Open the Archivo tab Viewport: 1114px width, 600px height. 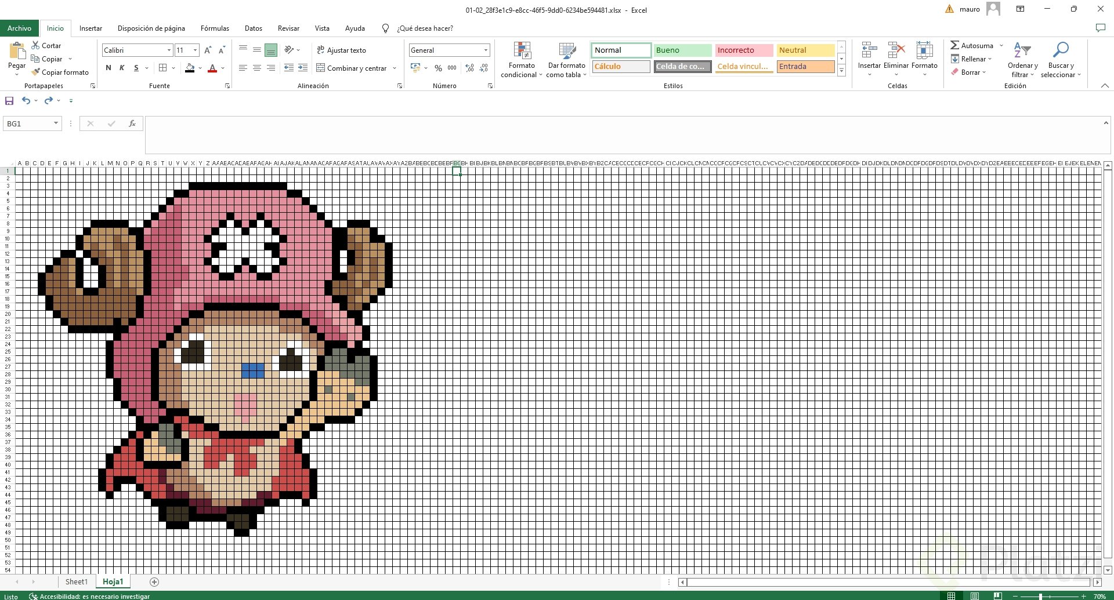tap(19, 28)
